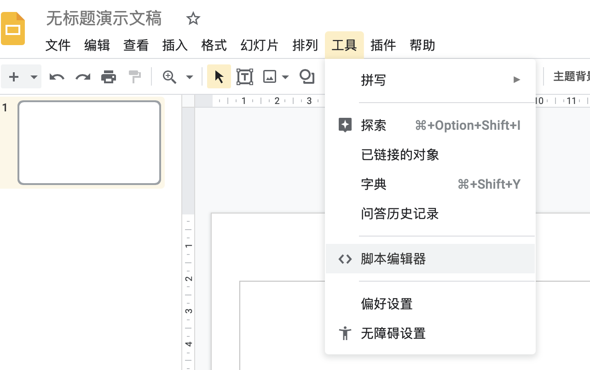
Task: Open the Google Slides home icon
Action: click(x=13, y=29)
